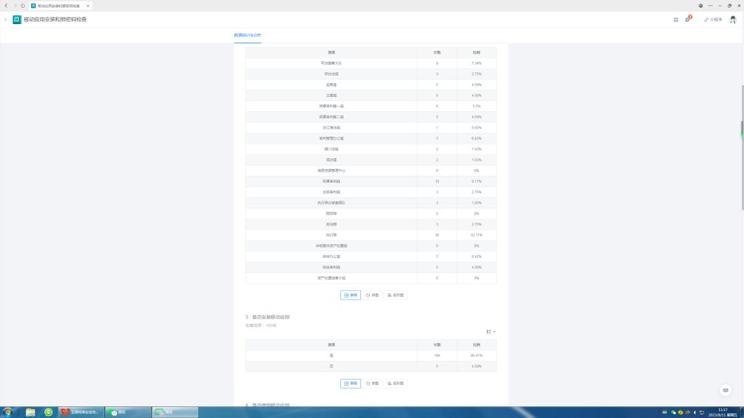Open the Windows Start button
The height and width of the screenshot is (418, 744).
tap(8, 412)
